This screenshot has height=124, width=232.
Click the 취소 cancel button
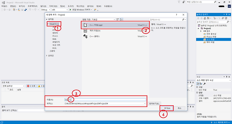[179, 108]
